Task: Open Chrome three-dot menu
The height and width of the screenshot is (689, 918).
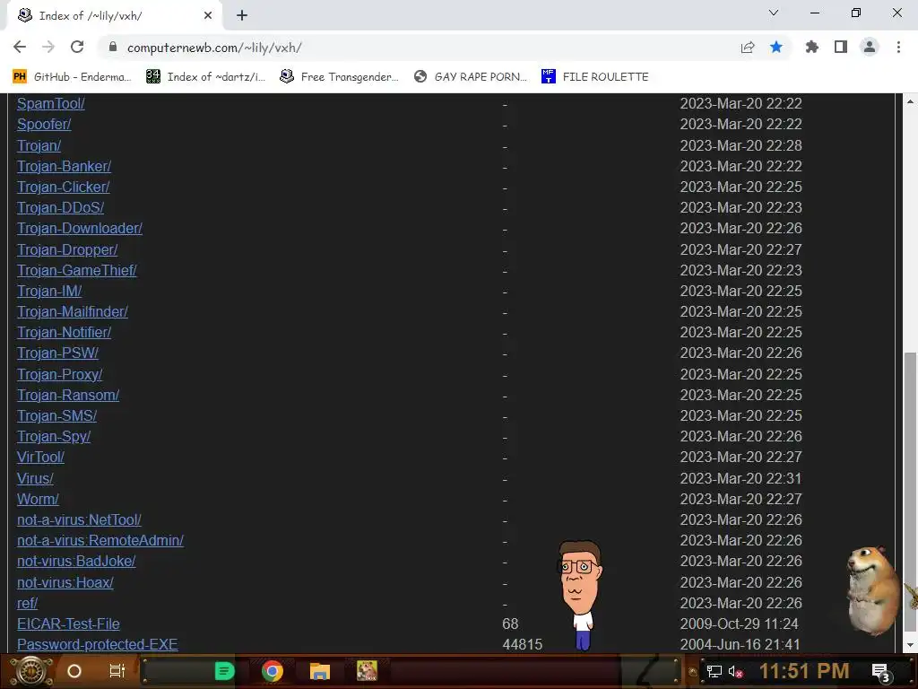Action: point(898,47)
